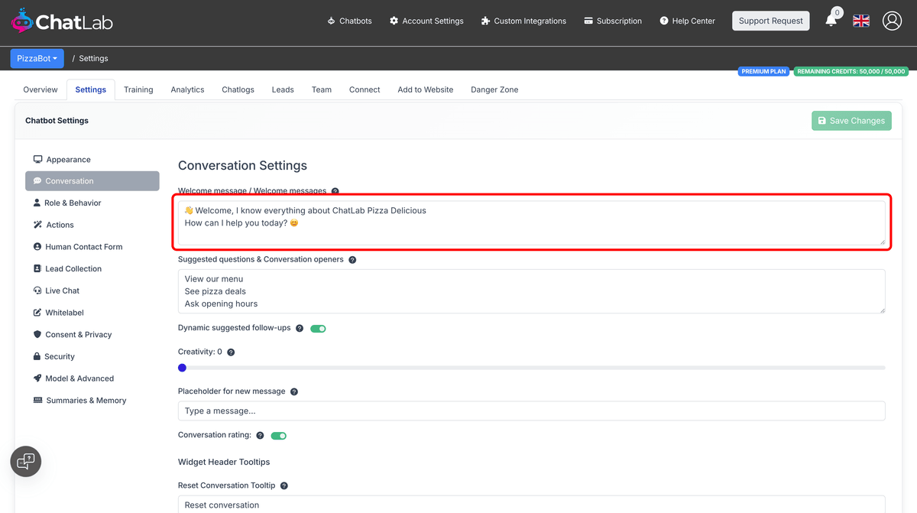Click help icon beside Reset Conversation Tooltip
Screen dimensions: 917x513
(x=284, y=485)
